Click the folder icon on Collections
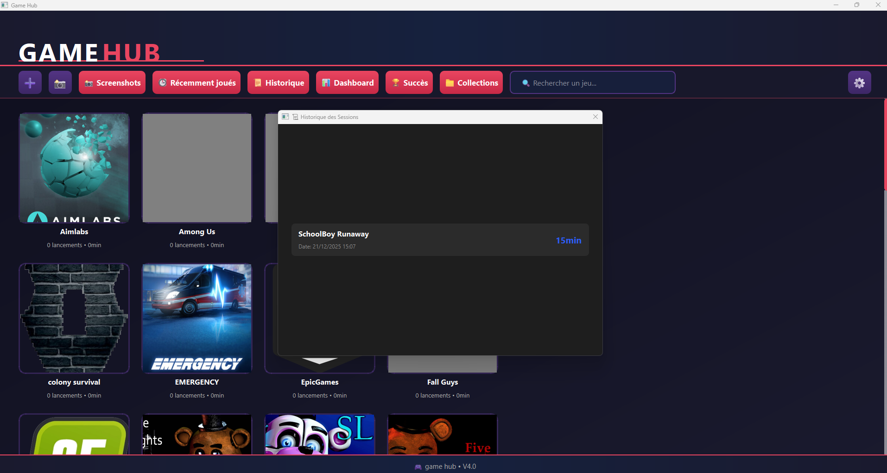The image size is (887, 473). pos(450,83)
